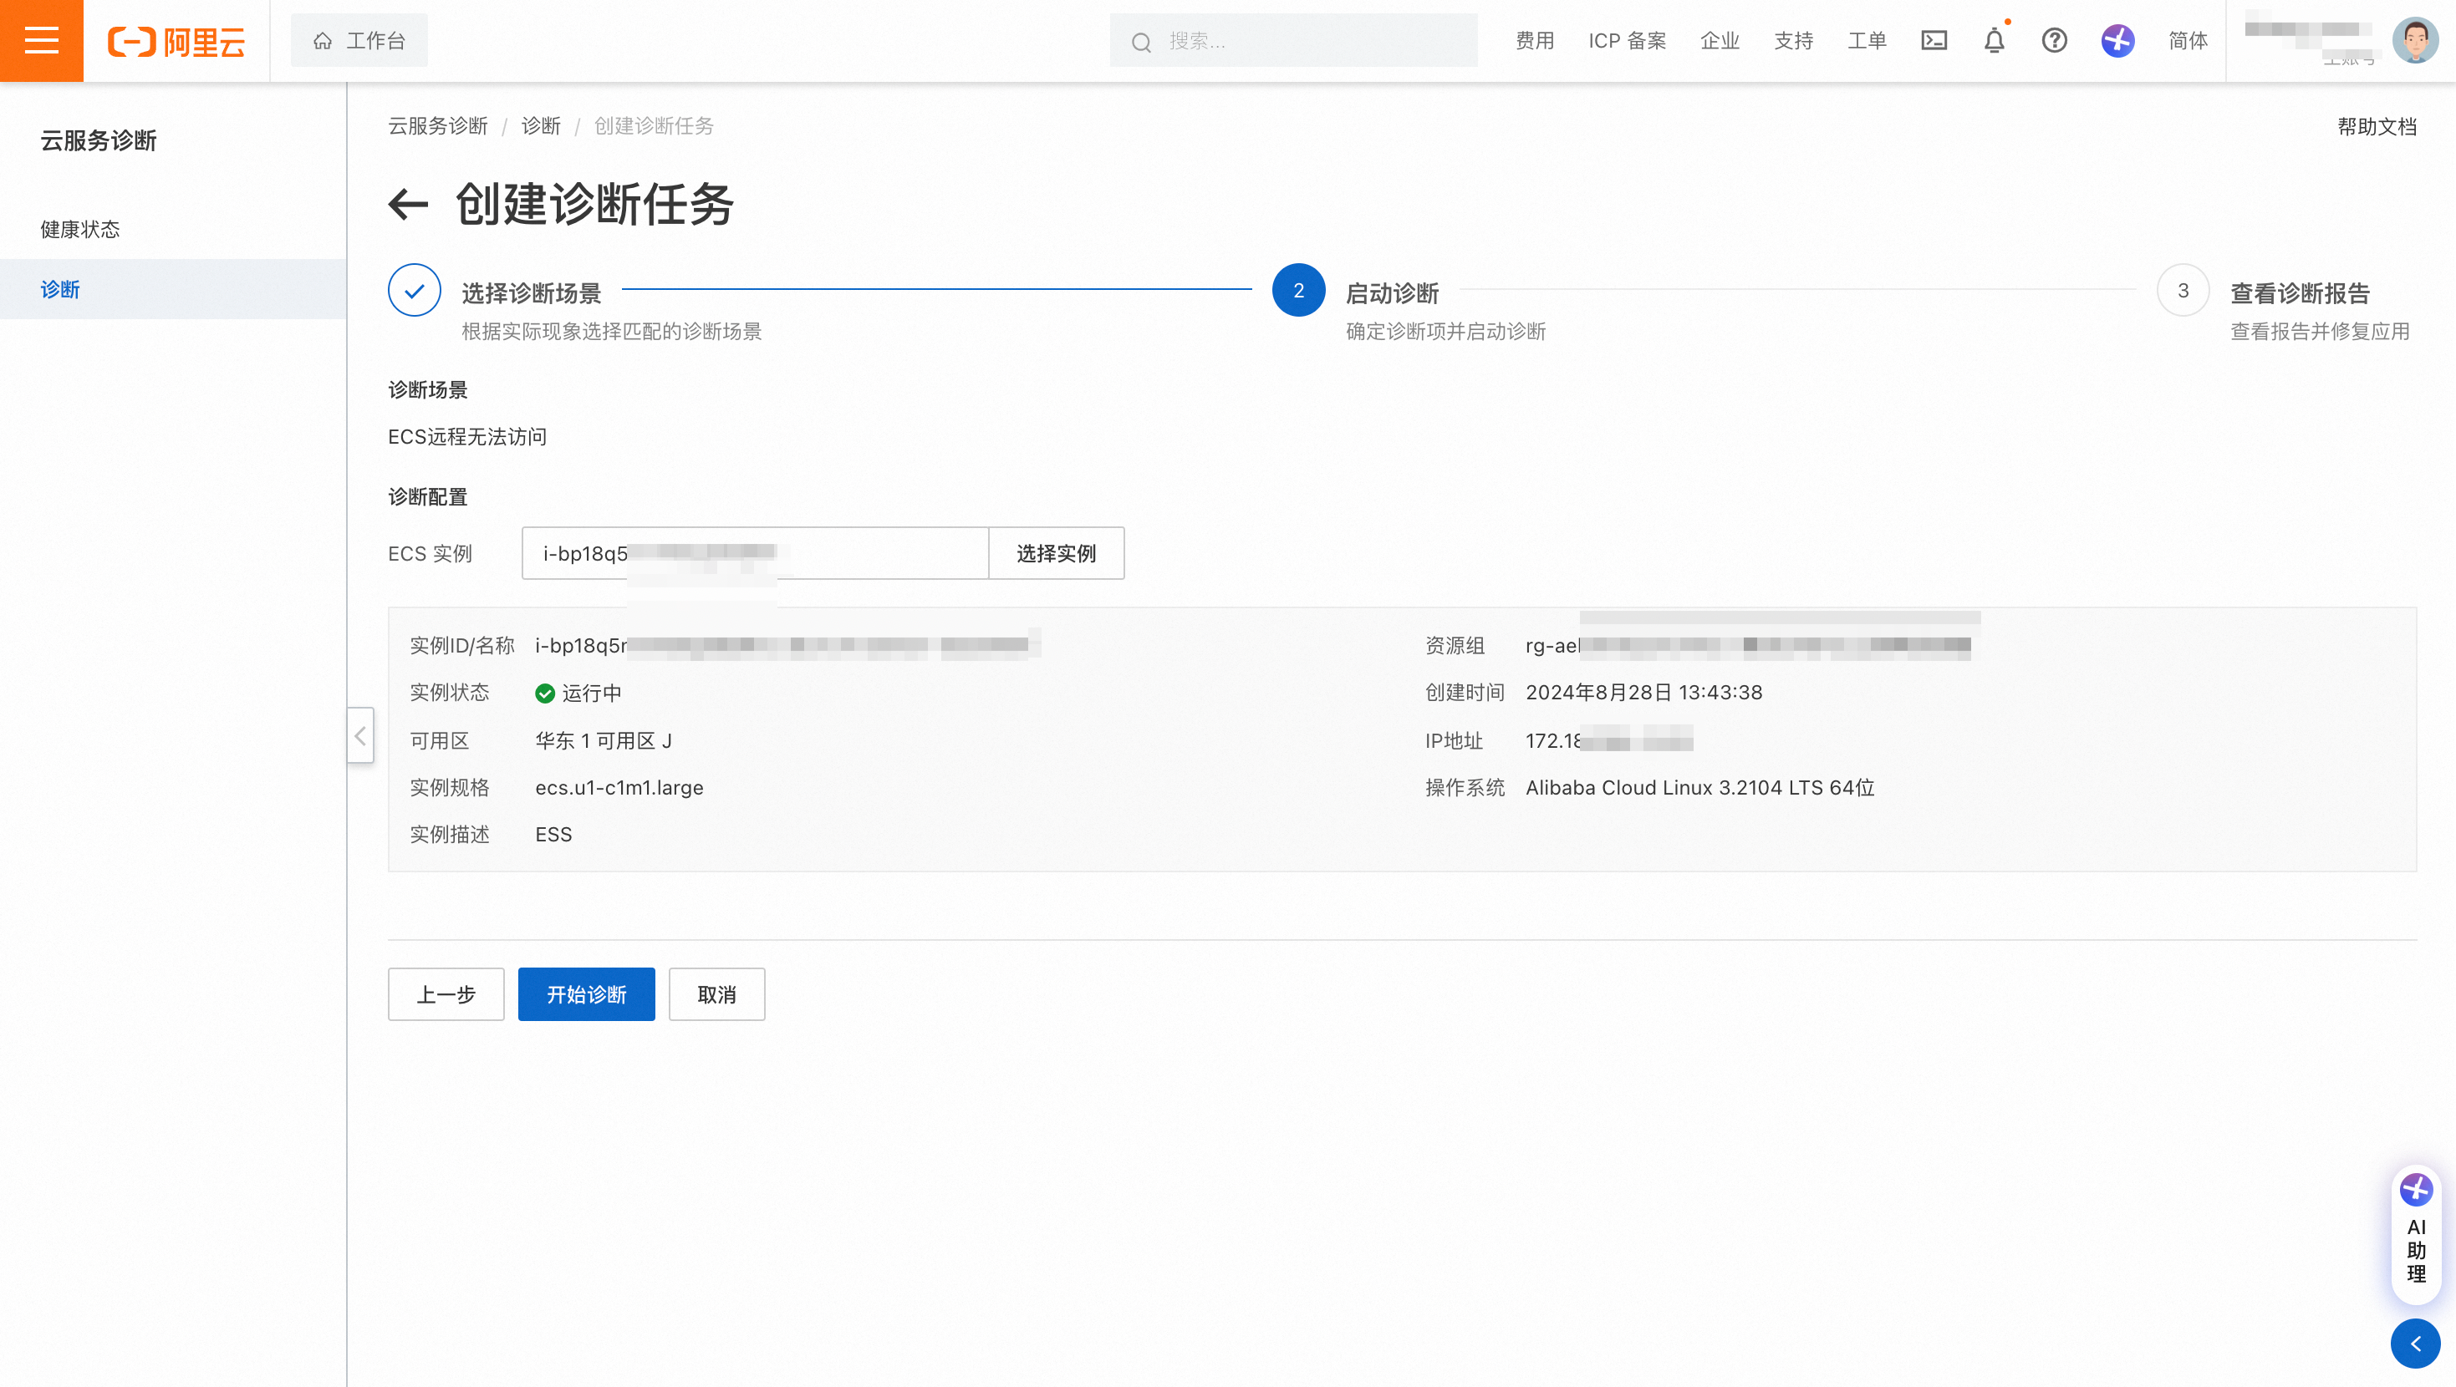
Task: Click the text 'ECS远程无法访问'
Action: [467, 437]
